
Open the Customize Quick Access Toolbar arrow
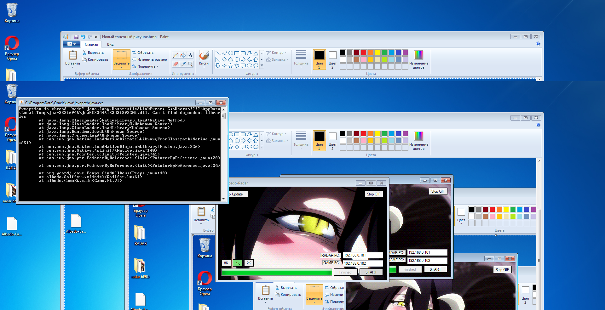click(96, 37)
